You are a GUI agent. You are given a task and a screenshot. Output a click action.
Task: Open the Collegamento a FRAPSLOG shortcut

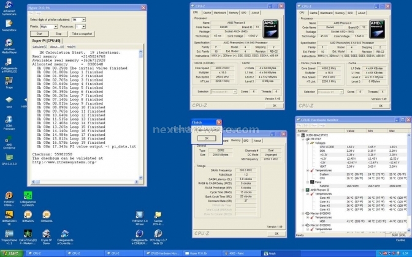9,65
